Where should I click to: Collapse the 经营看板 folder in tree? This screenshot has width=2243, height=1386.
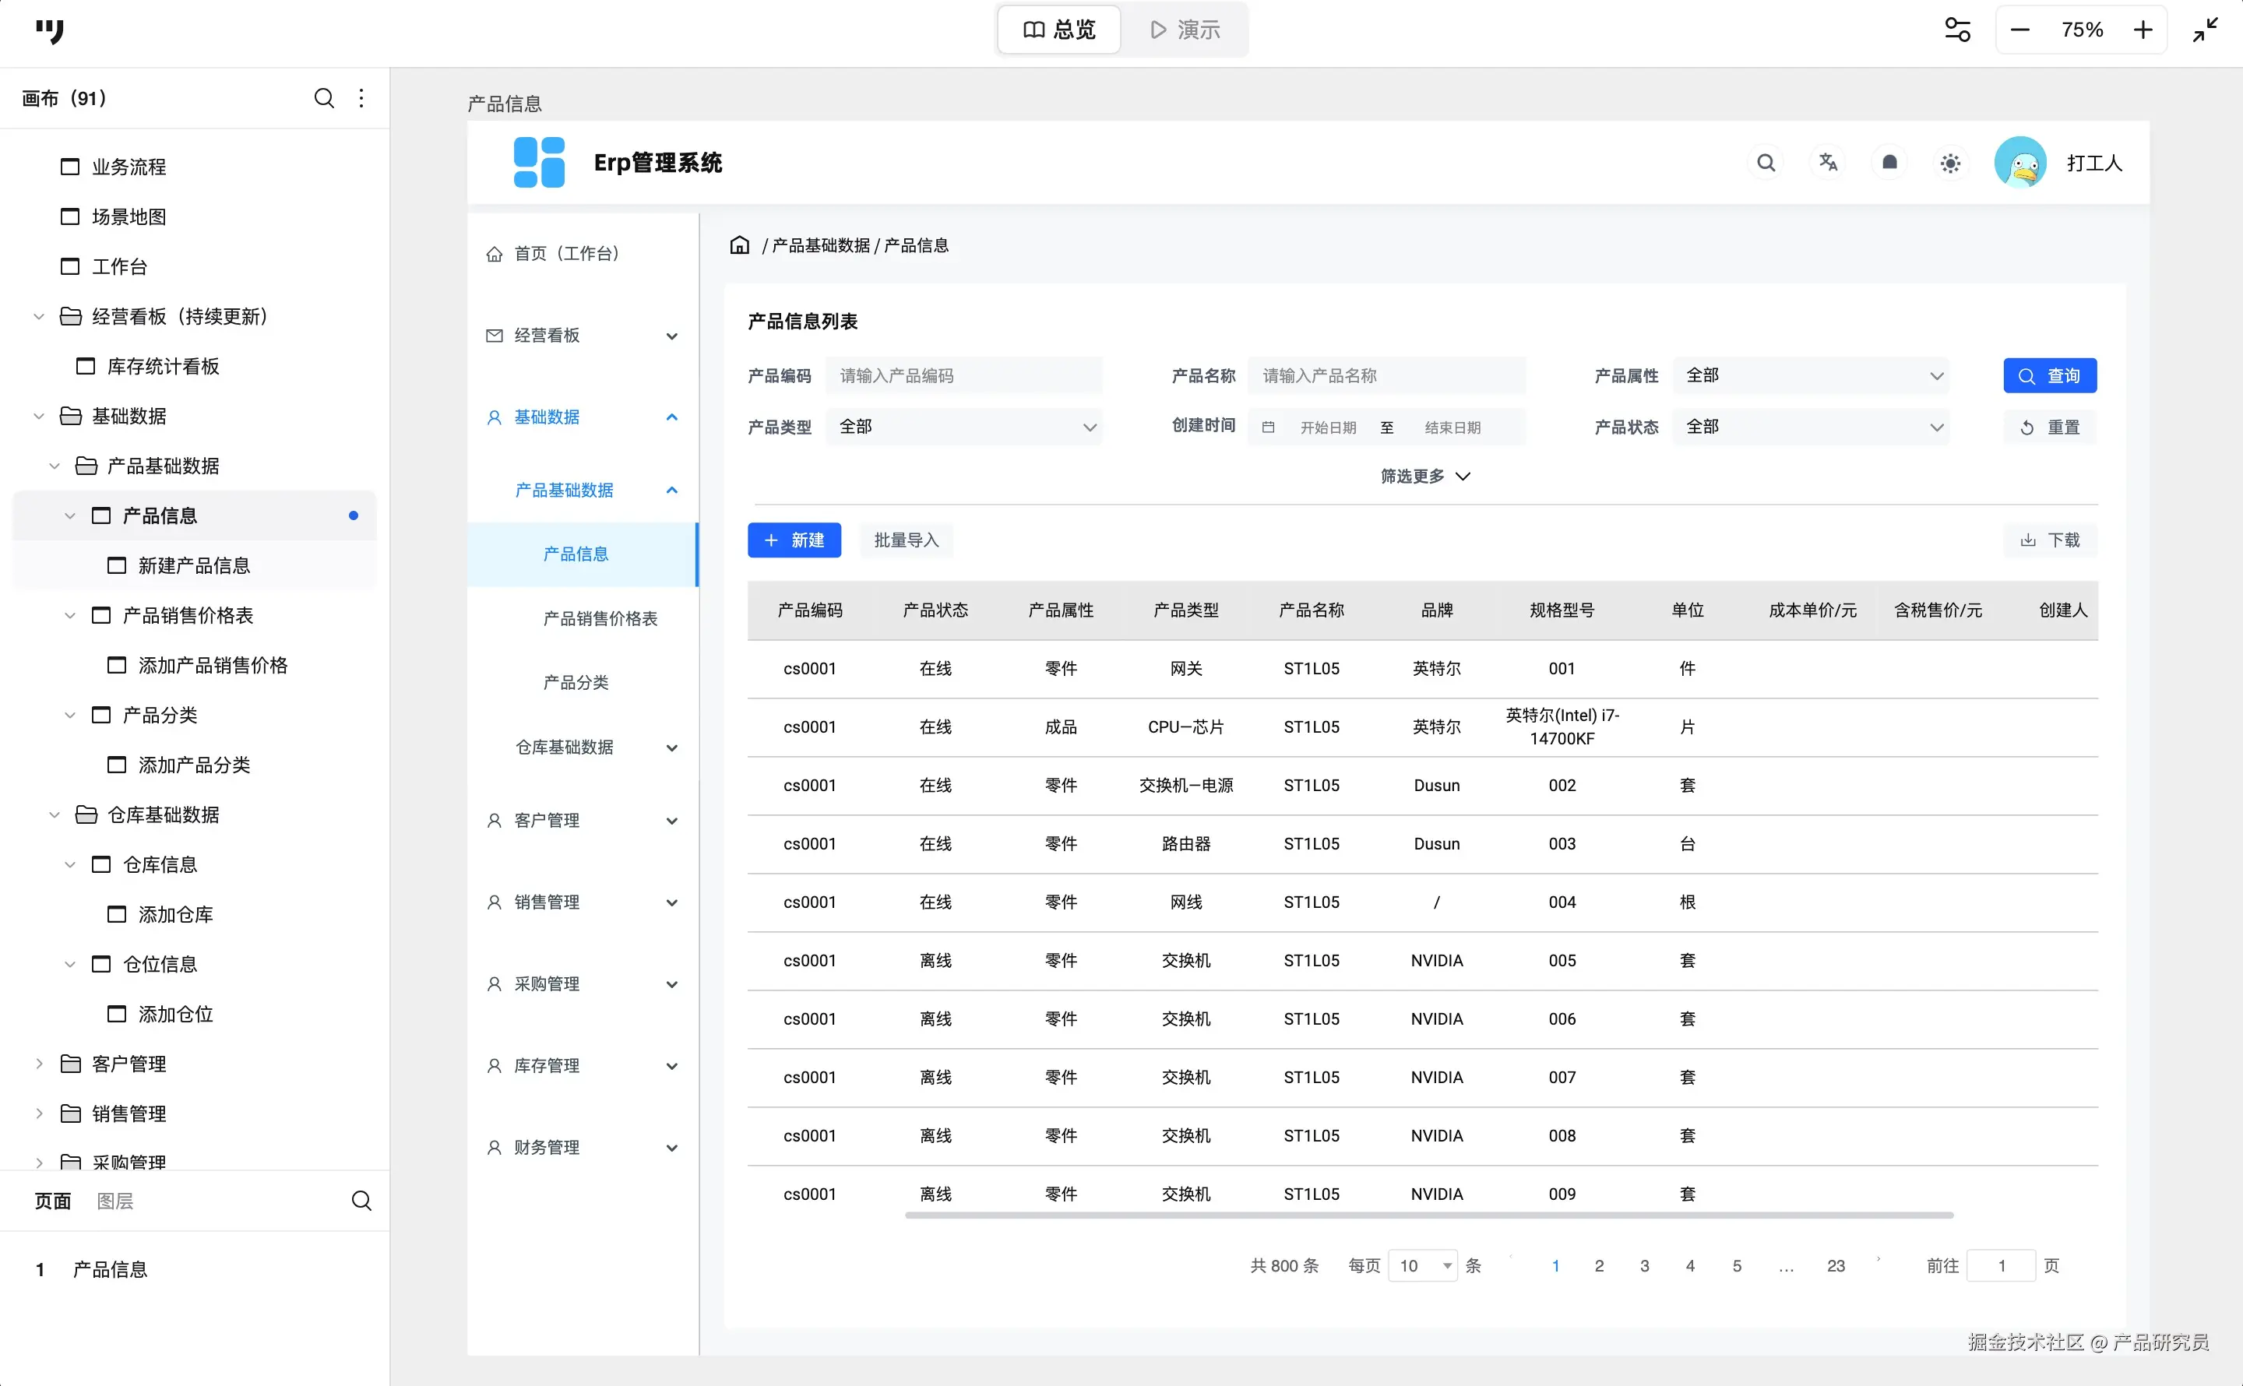point(38,316)
